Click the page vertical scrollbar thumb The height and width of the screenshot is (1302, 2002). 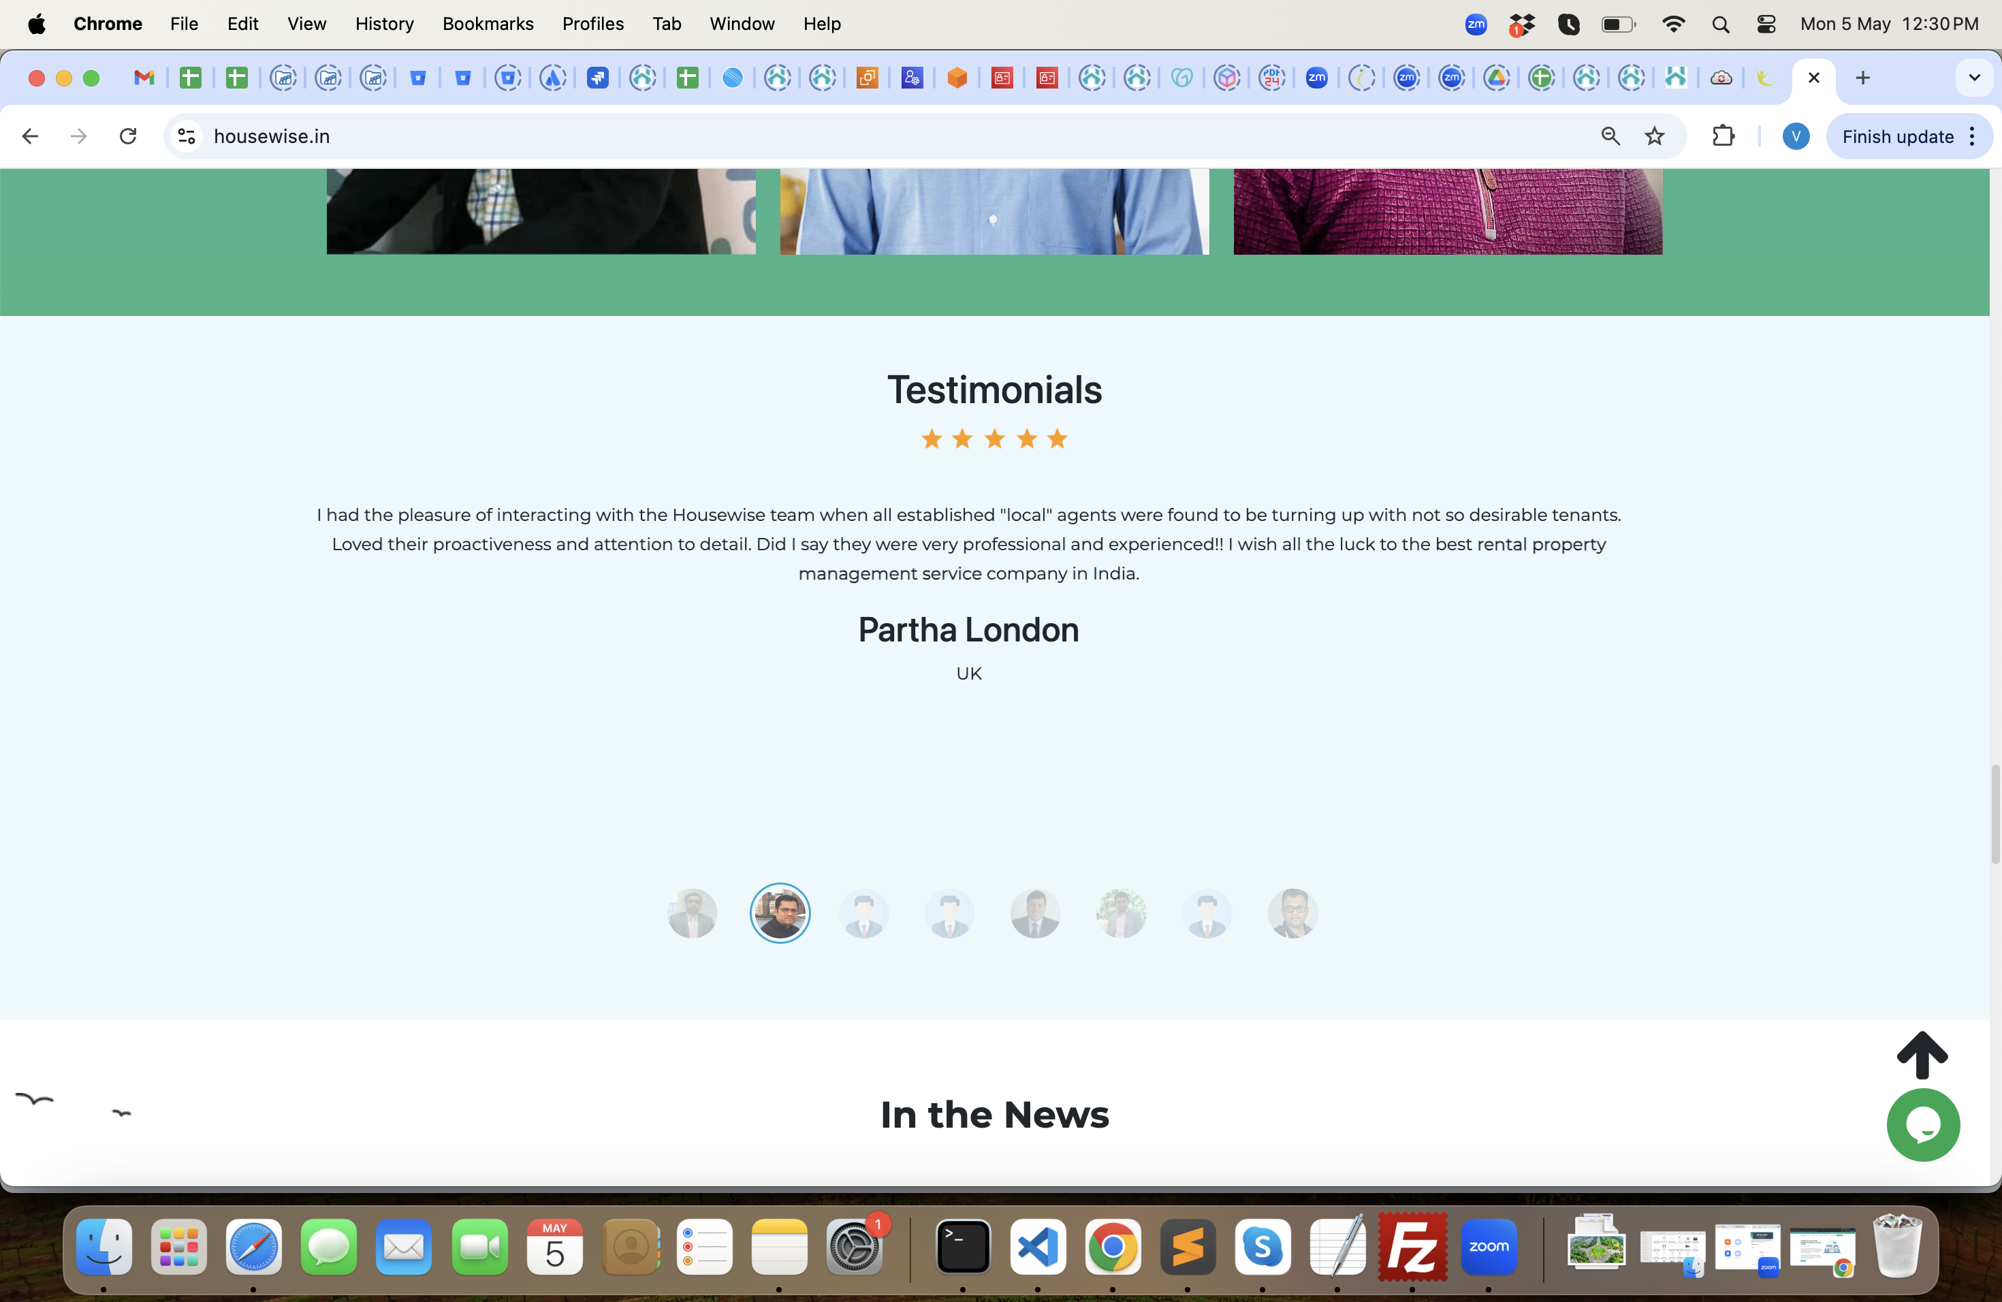point(1995,814)
